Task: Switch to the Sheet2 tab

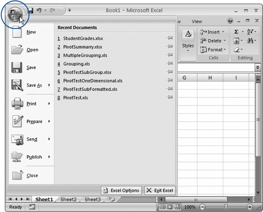Action: click(69, 199)
